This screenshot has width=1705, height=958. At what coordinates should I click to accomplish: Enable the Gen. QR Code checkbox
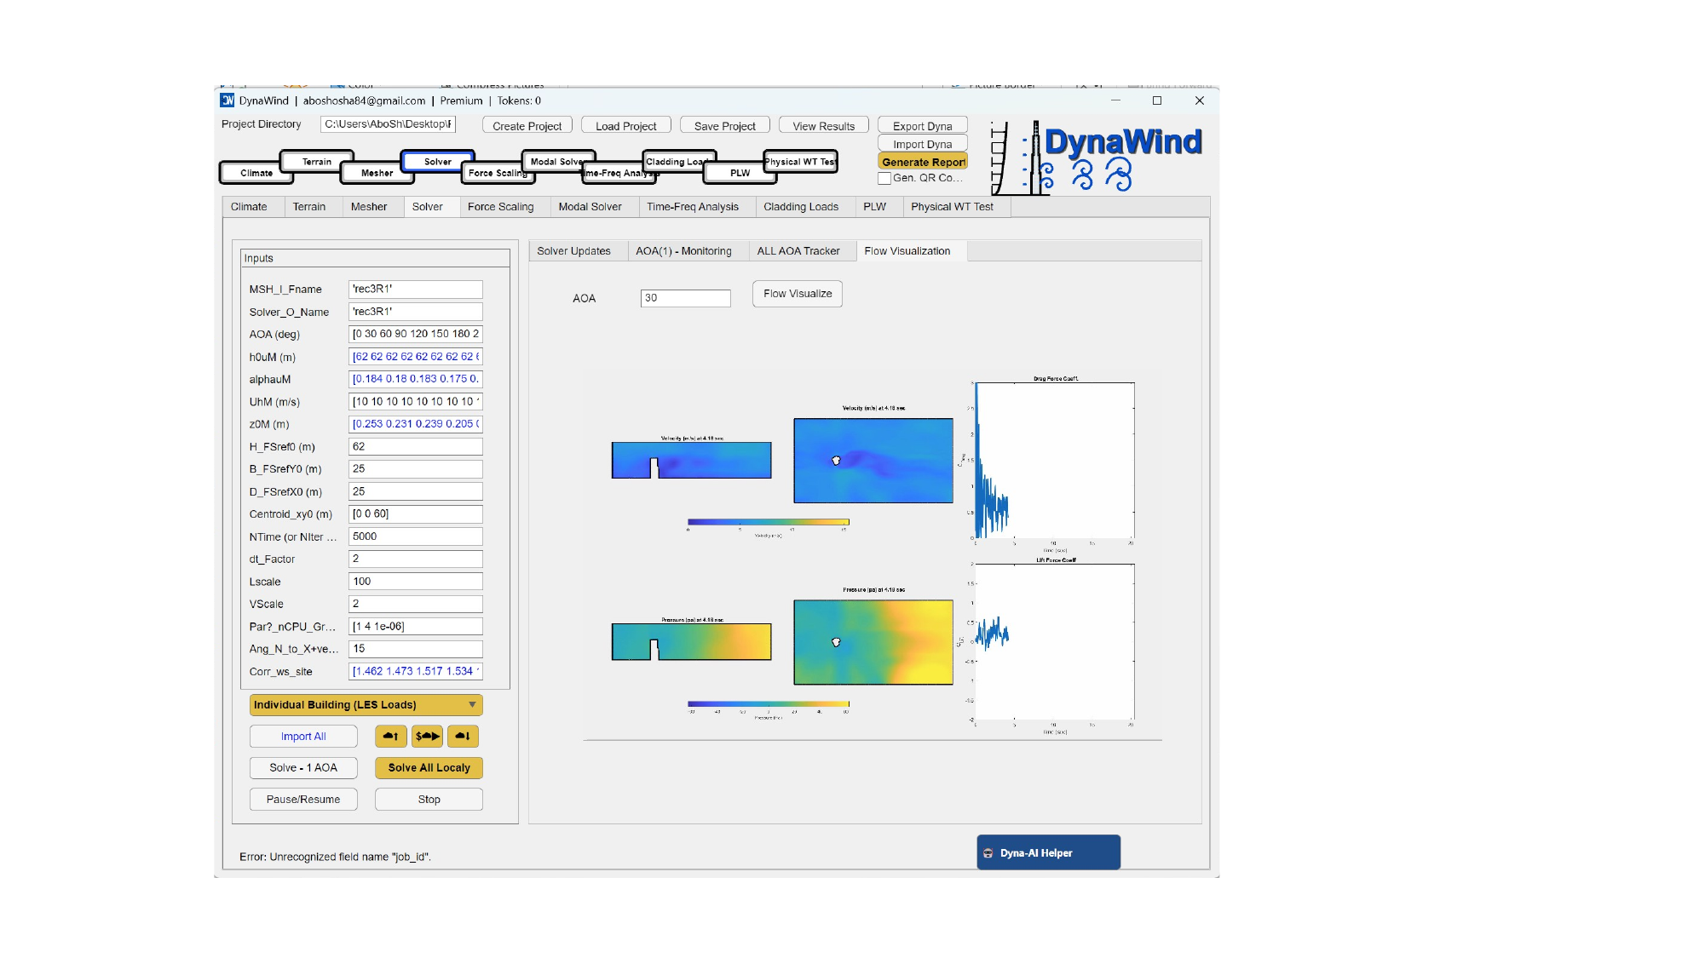point(885,179)
